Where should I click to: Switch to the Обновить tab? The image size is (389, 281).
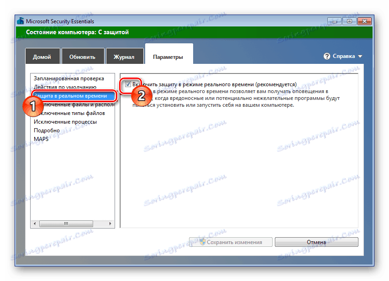coord(83,57)
